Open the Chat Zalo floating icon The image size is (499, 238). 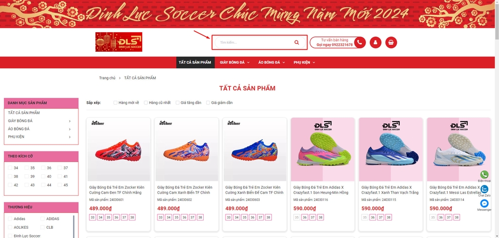tap(484, 189)
